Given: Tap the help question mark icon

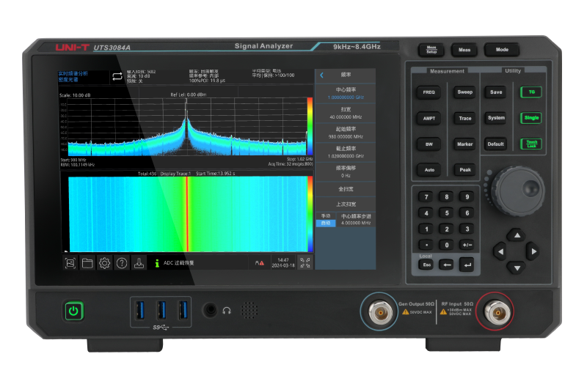Looking at the screenshot, I should click(121, 263).
